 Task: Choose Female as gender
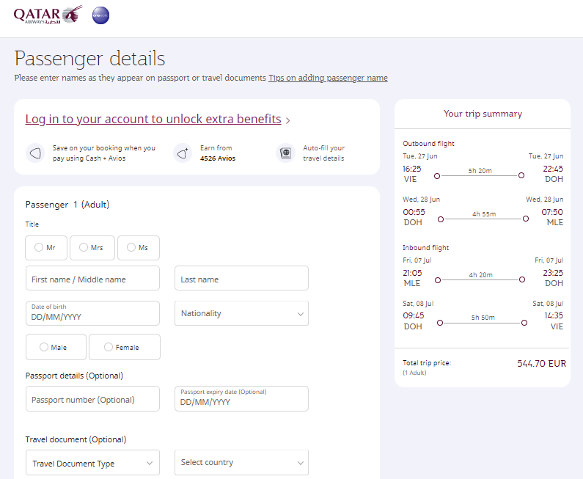(125, 347)
